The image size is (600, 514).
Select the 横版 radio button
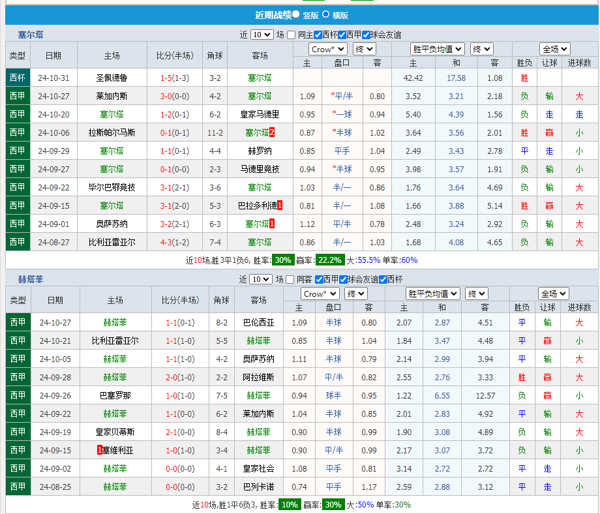click(x=324, y=14)
